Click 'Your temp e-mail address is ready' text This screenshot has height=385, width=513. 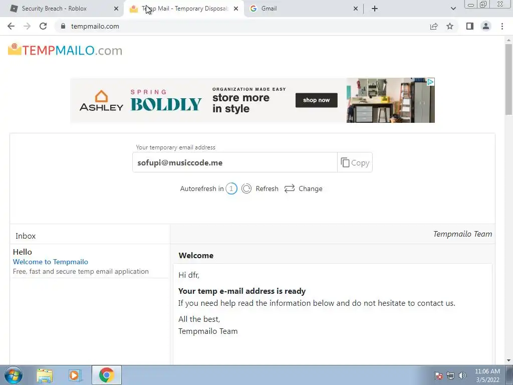click(x=242, y=291)
